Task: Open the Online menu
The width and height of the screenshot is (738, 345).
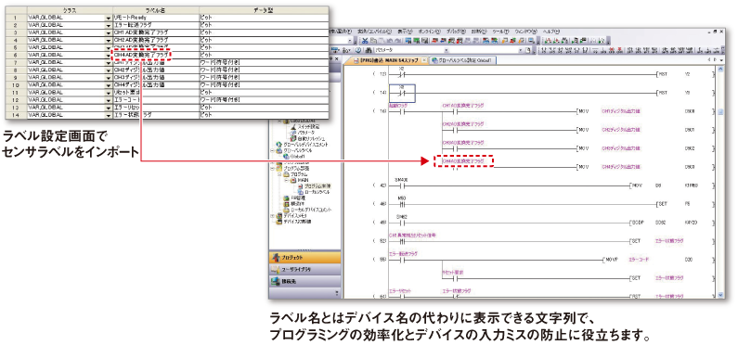Action: coord(429,31)
